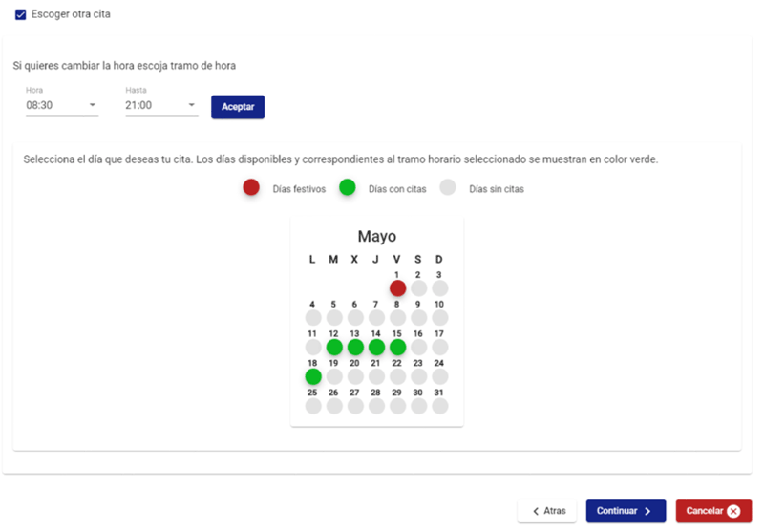Click gray day 31 circle

coord(440,406)
